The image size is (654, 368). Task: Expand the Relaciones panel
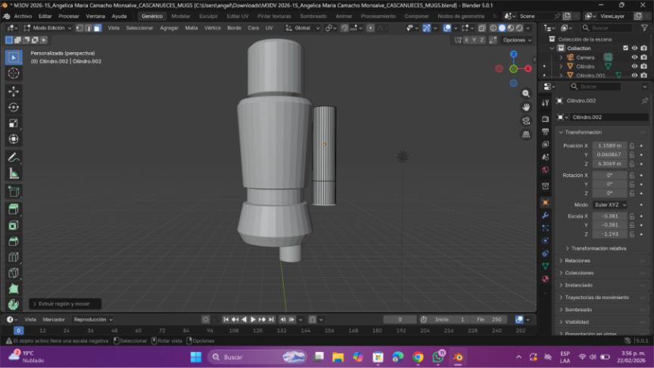click(x=578, y=260)
